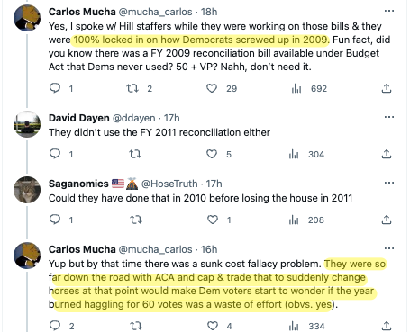Screen dimensions: 410x332
Task: Open the @ddayen profile handle
Action: tap(134, 118)
